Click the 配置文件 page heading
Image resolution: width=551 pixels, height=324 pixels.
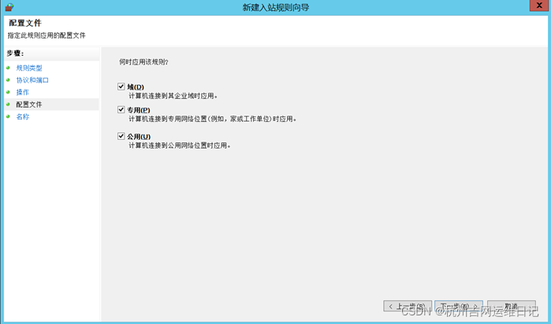pos(25,23)
